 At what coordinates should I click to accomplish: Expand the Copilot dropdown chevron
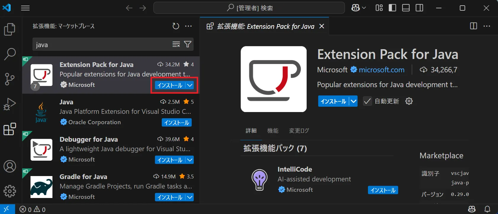tap(364, 8)
